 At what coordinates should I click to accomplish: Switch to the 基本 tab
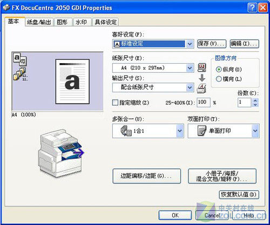click(x=15, y=22)
